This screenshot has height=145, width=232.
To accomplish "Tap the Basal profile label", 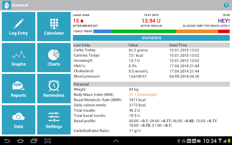I will pyautogui.click(x=85, y=121).
